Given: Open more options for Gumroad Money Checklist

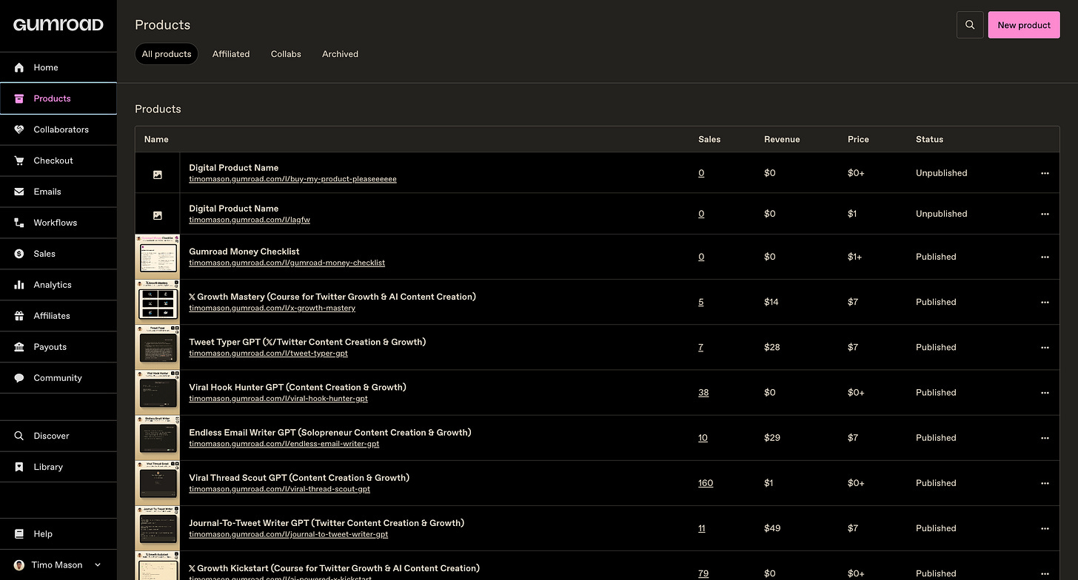Looking at the screenshot, I should (x=1045, y=257).
